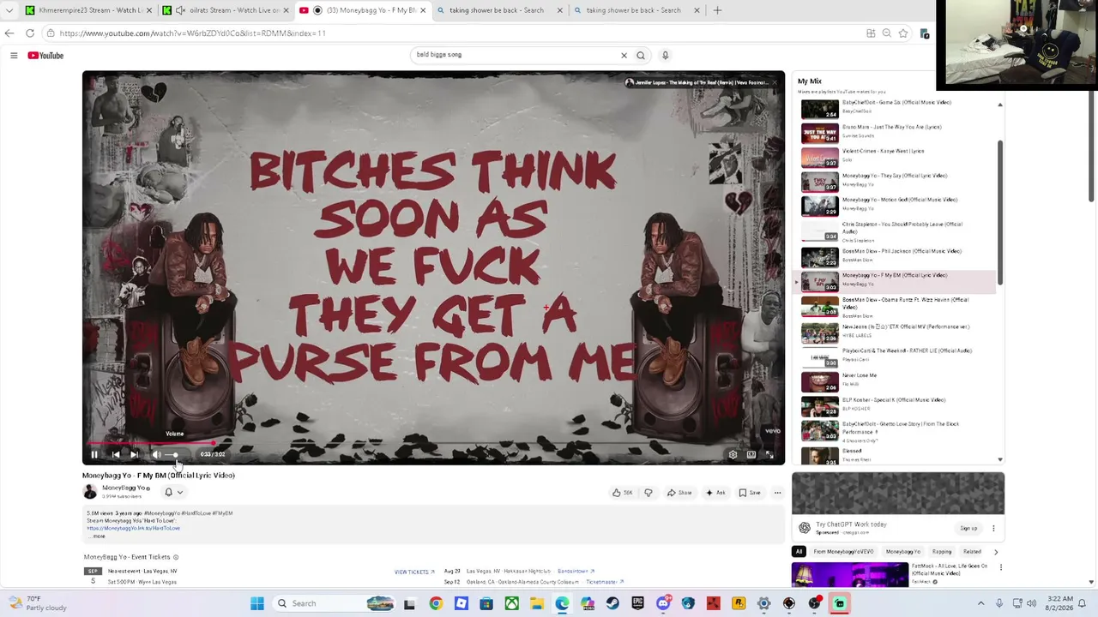Screen dimensions: 1098x617
Task: Reload the page with the refresh icon
Action: tap(30, 33)
